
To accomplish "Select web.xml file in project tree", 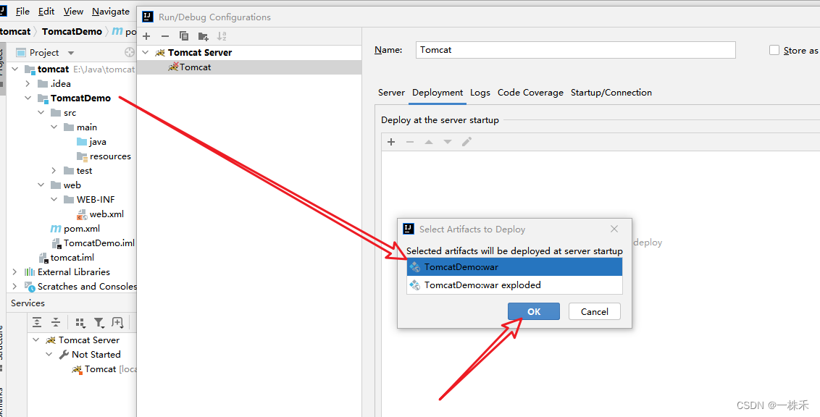I will (106, 214).
